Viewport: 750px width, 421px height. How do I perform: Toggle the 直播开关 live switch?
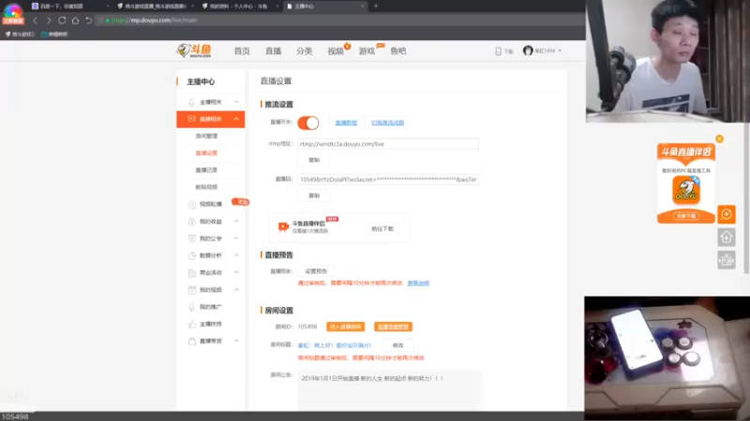pyautogui.click(x=308, y=123)
